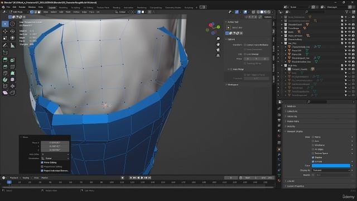The height and width of the screenshot is (201, 357).
Task: Open the Display As Textured dropdown
Action: click(331, 170)
